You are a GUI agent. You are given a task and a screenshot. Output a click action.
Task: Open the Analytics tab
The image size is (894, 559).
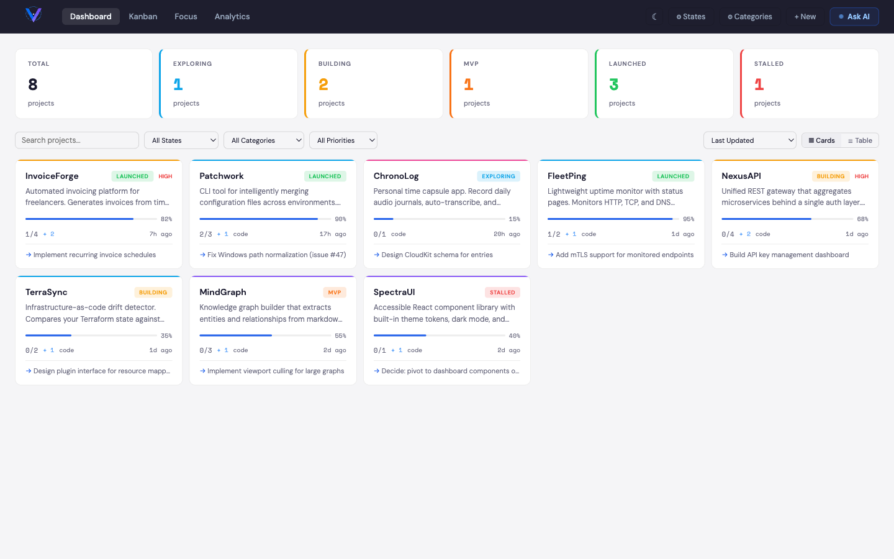tap(232, 17)
